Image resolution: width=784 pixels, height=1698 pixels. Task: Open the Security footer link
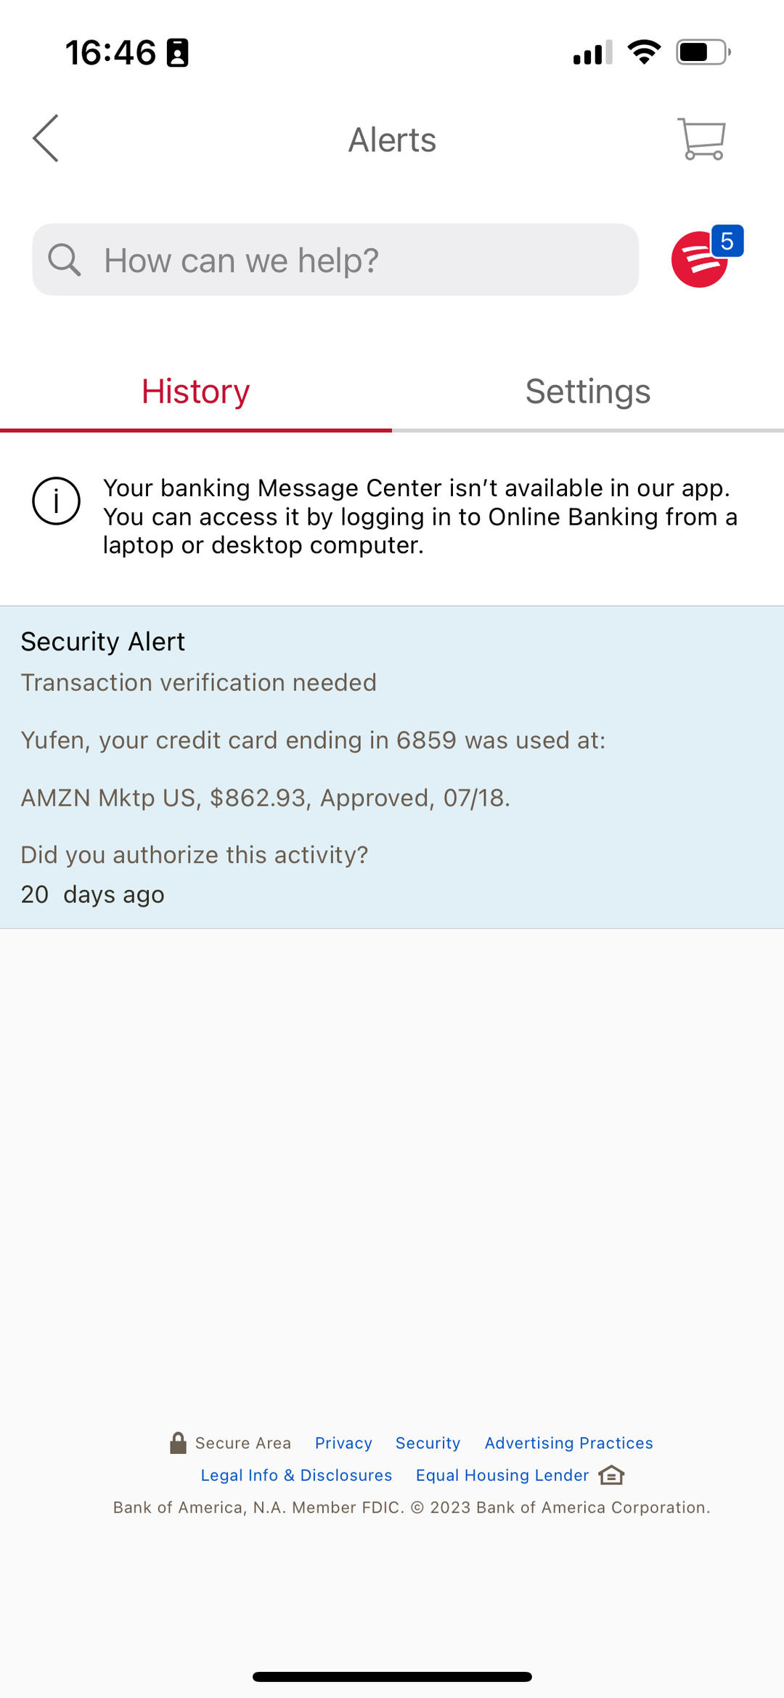(428, 1443)
